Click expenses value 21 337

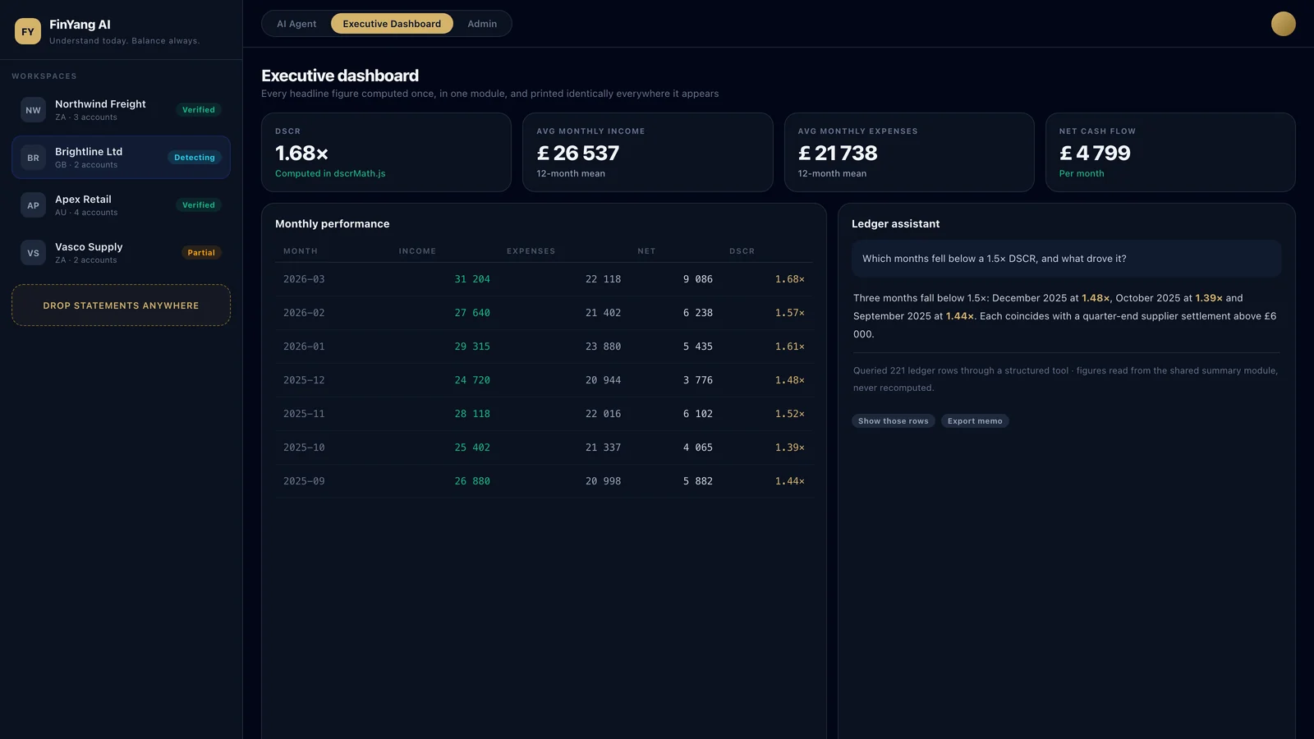click(x=603, y=448)
